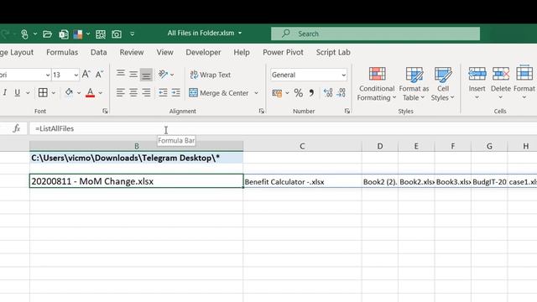Open the Orientation text-angle icon
Viewport: 537px width, 302px height.
163,75
